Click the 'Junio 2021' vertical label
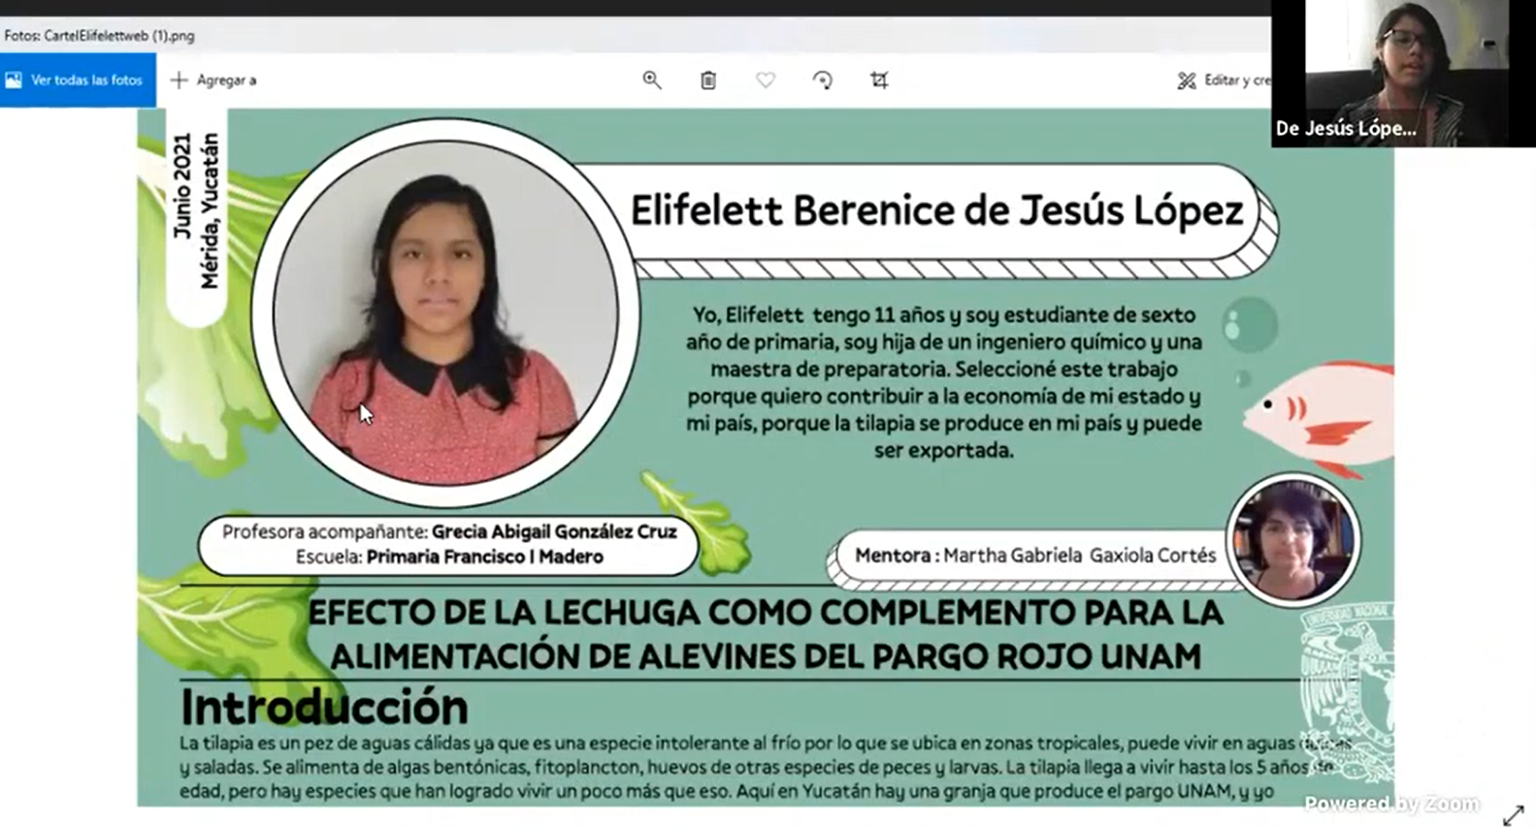 (x=181, y=186)
